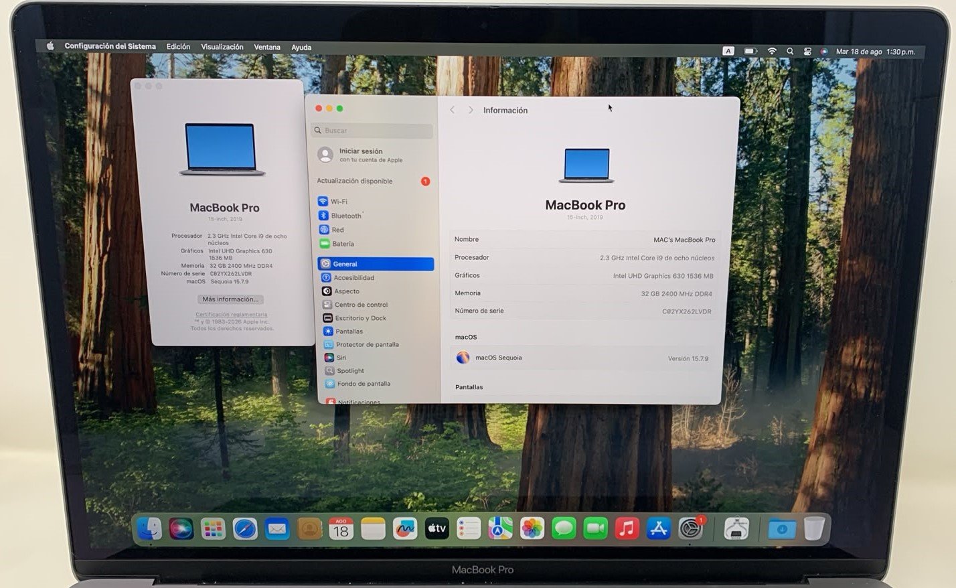
Task: Open Configuración del Sistema menu
Action: [110, 46]
